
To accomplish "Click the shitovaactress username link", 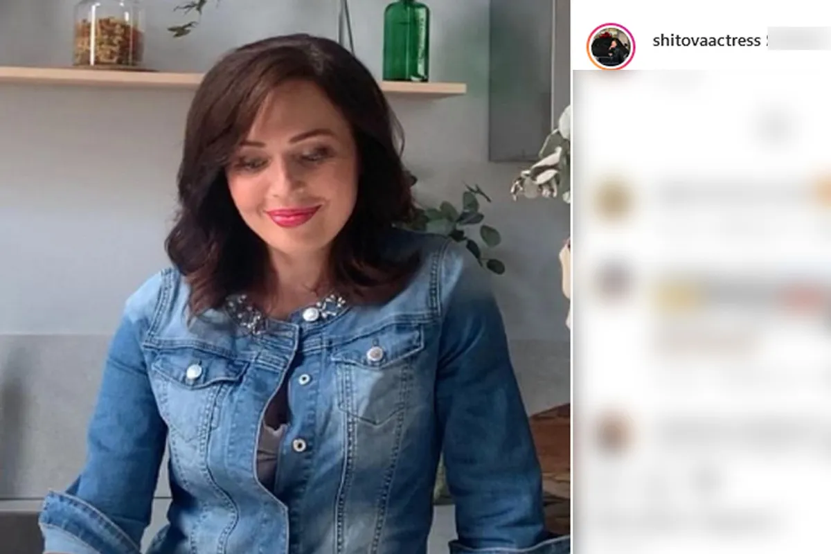I will [706, 41].
